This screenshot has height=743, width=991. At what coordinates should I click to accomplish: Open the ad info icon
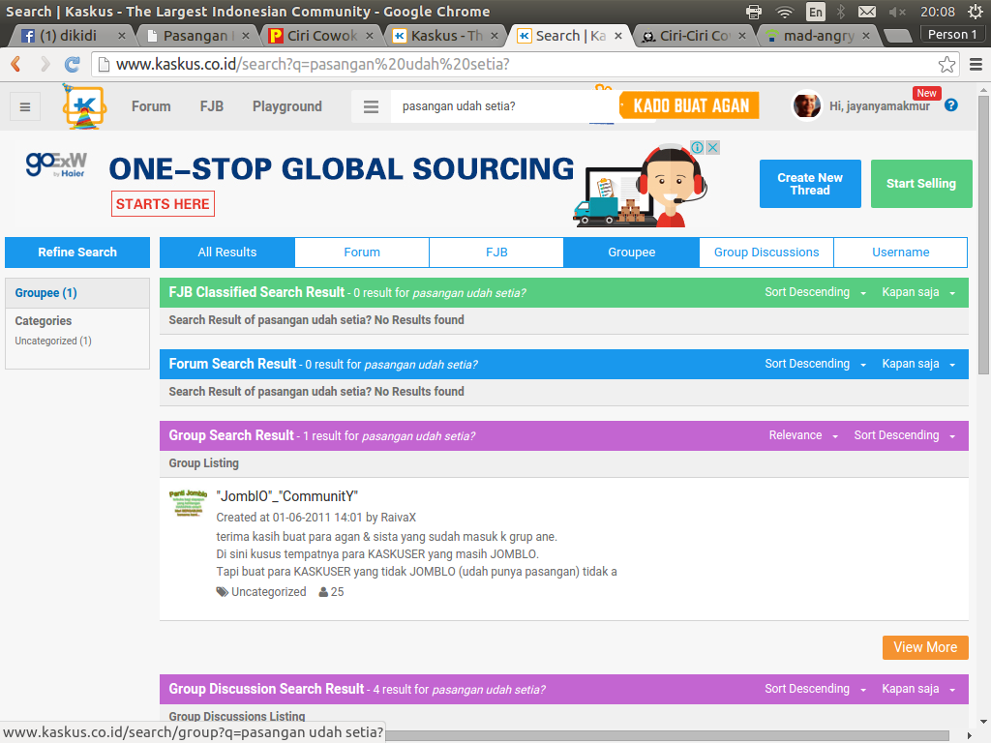pyautogui.click(x=698, y=147)
